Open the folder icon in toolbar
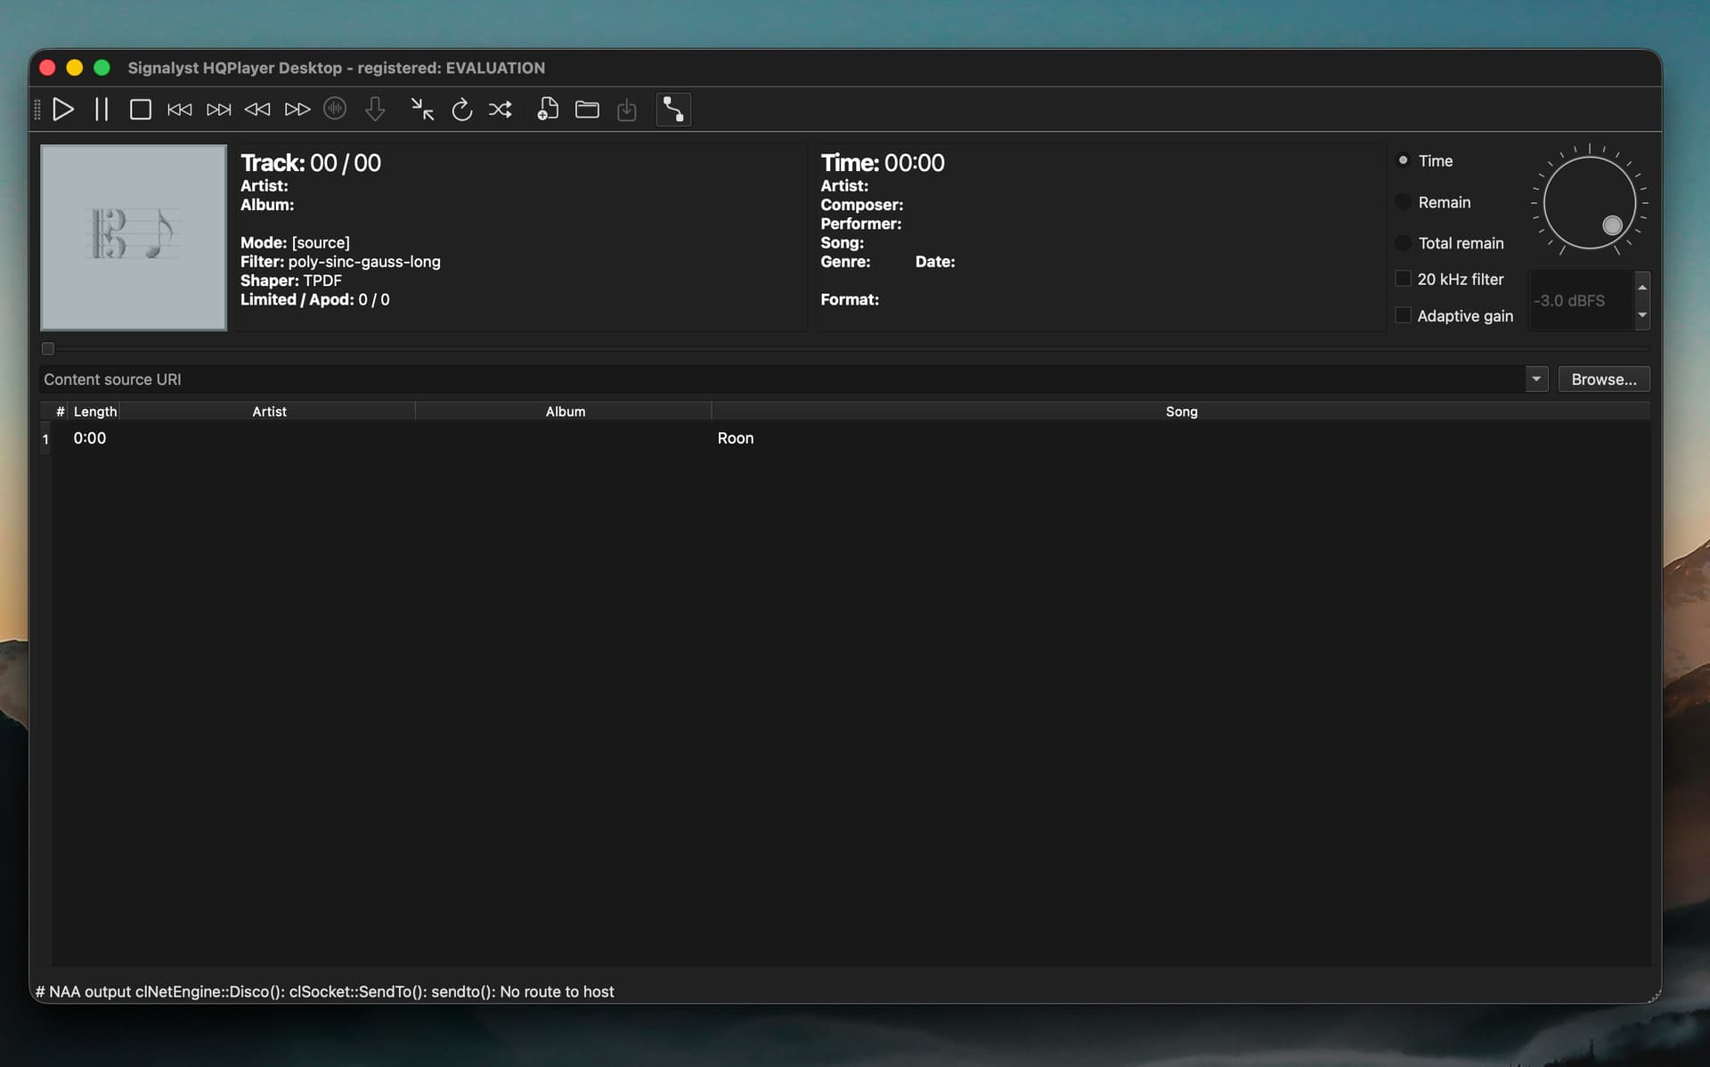The image size is (1710, 1067). pos(587,110)
